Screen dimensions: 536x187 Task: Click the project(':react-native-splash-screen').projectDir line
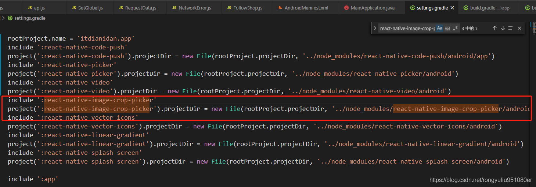(259, 161)
